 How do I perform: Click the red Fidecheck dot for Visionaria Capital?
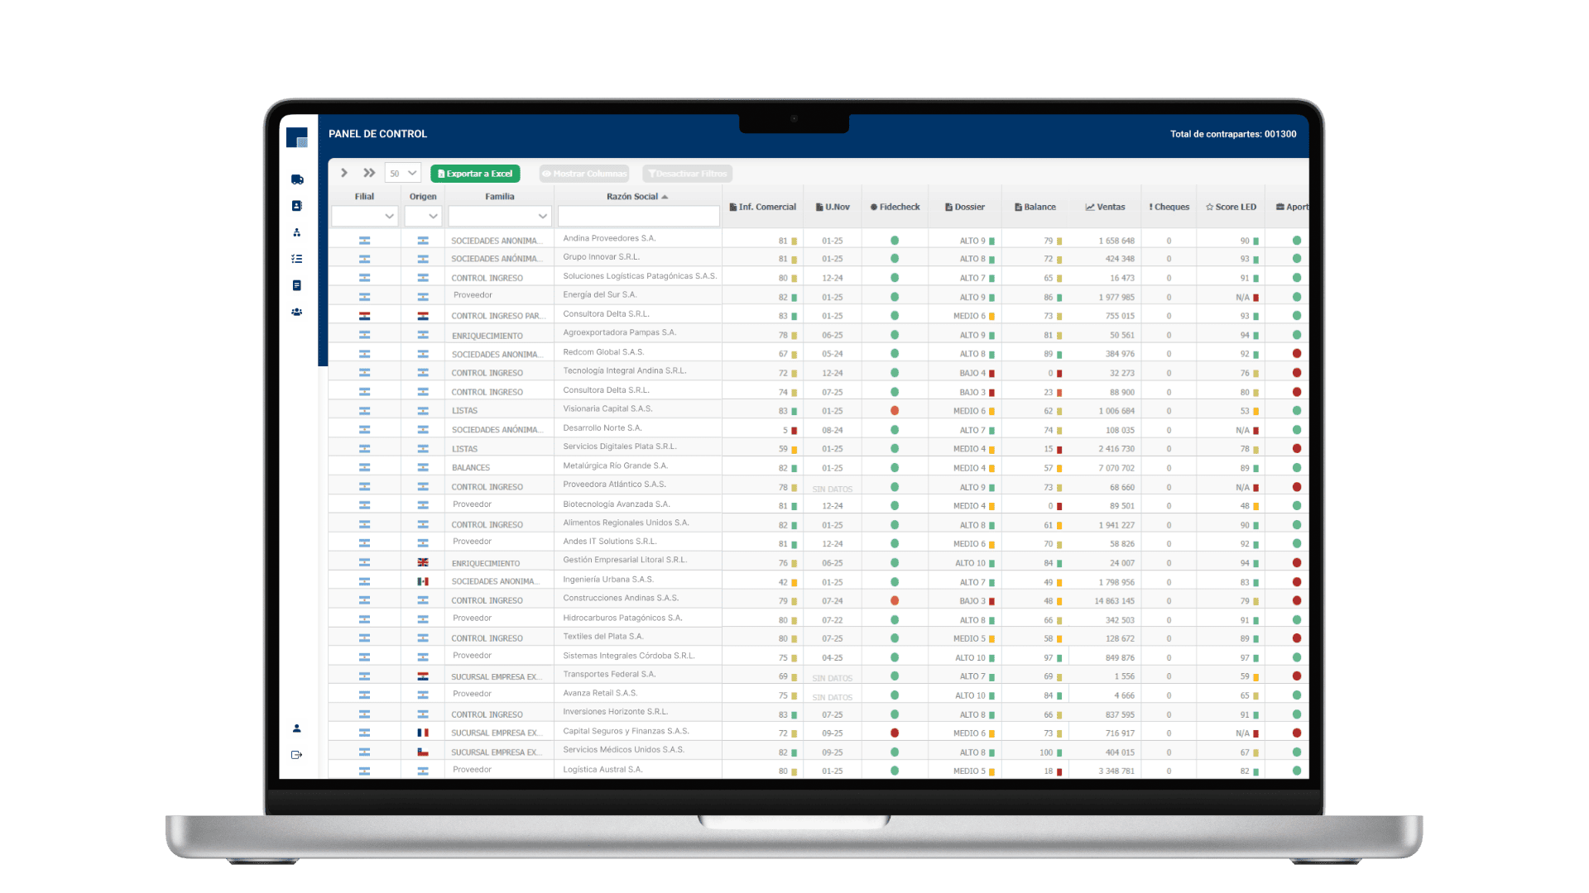coord(895,411)
